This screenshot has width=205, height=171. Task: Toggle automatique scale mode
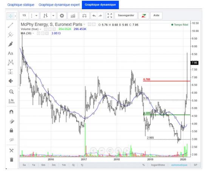(179, 165)
